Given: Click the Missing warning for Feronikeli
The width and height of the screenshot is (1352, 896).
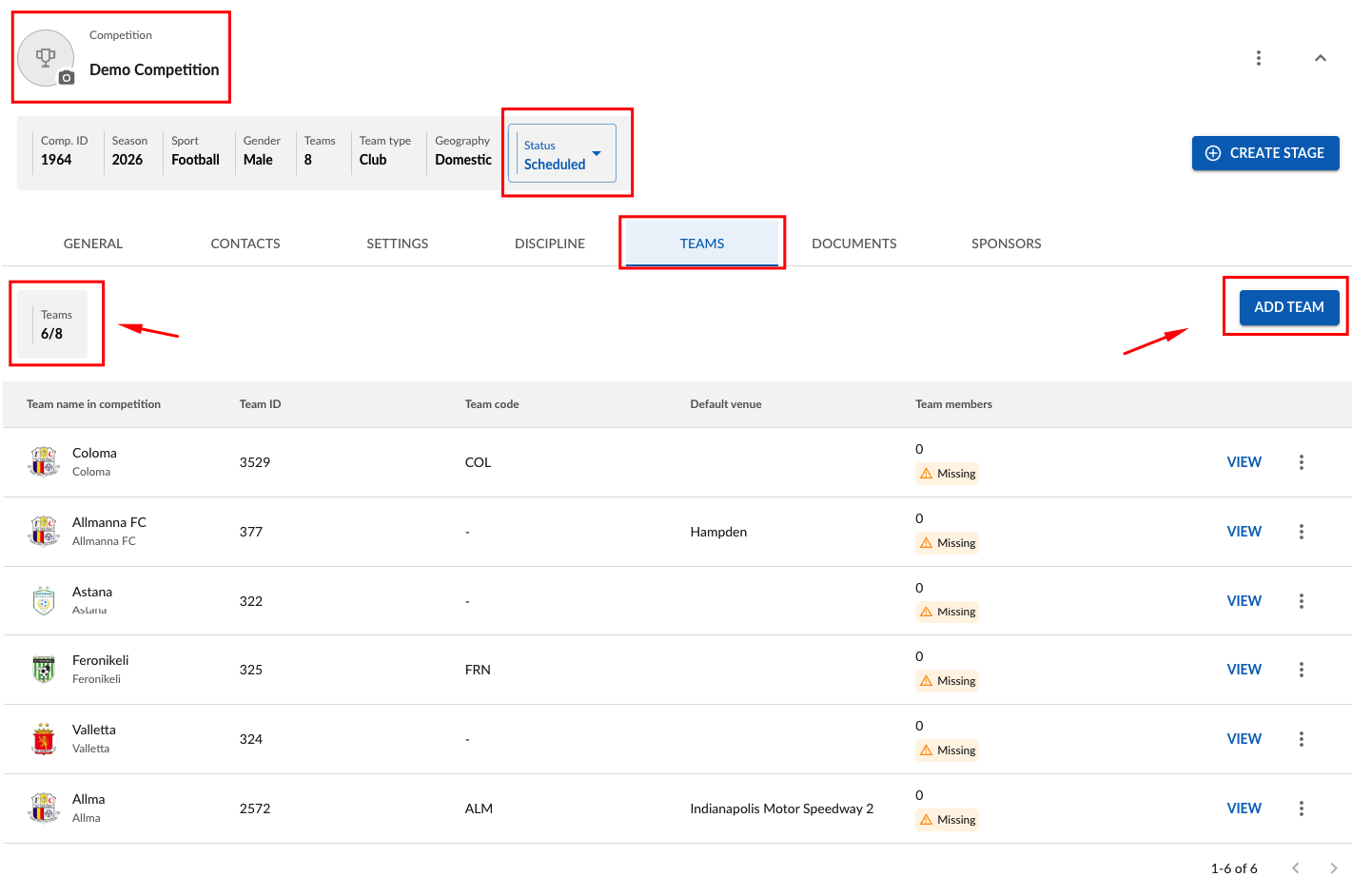Looking at the screenshot, I should (x=948, y=681).
